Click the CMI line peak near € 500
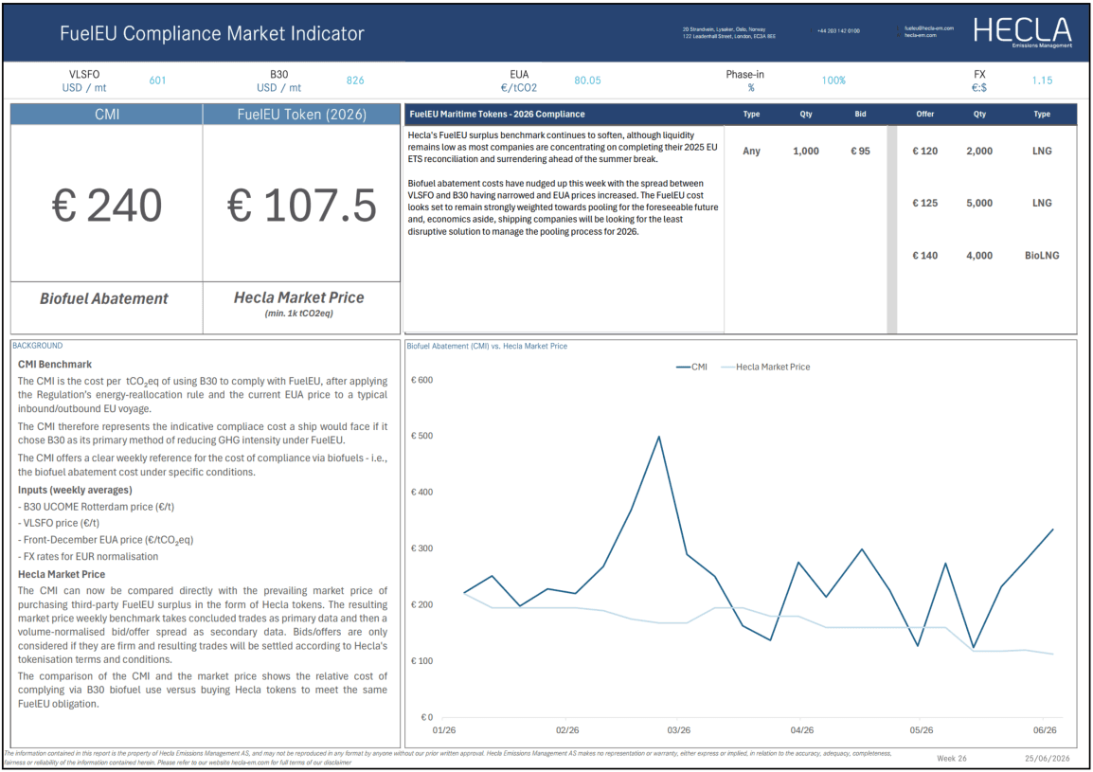 pos(658,438)
